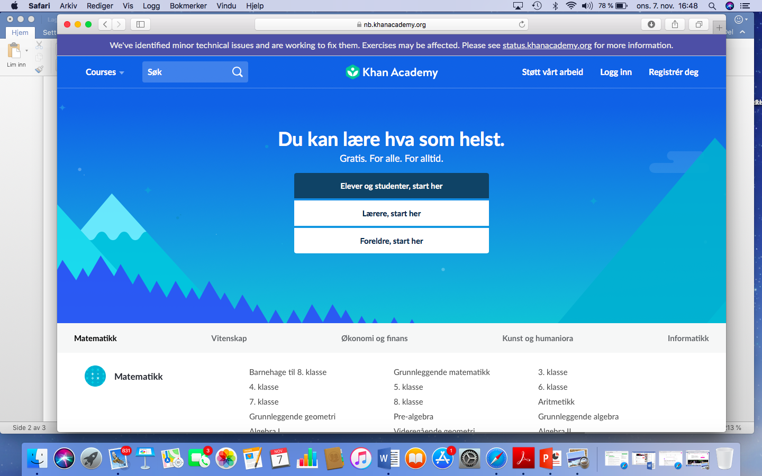Viewport: 762px width, 476px height.
Task: Open the Vis menu
Action: (128, 6)
